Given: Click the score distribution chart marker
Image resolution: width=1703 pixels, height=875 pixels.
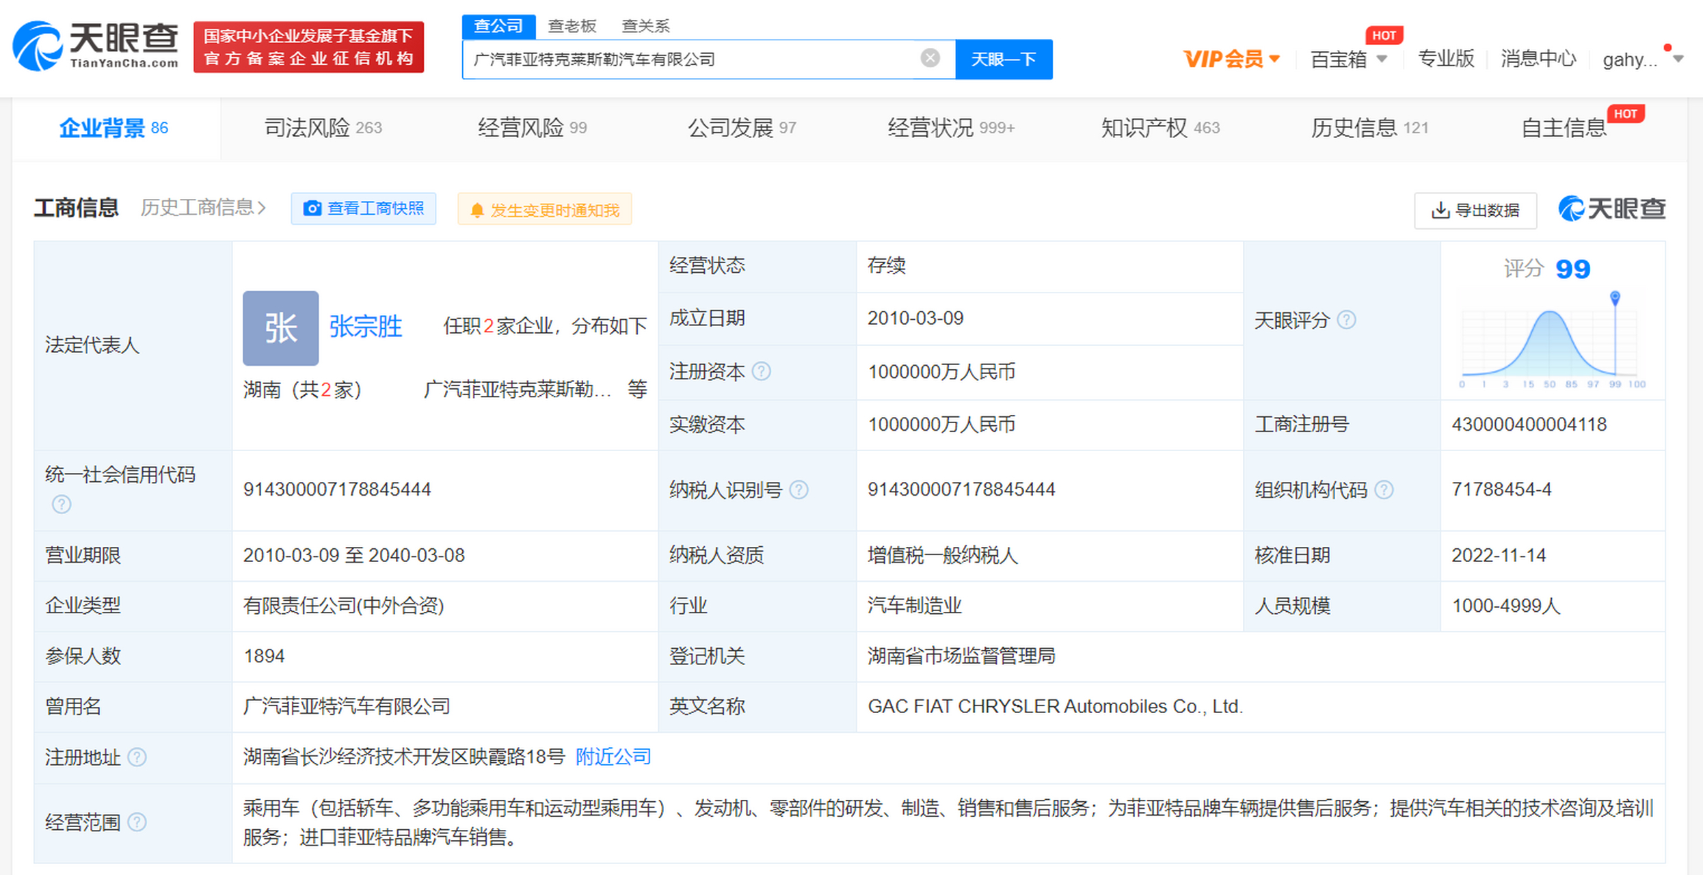Looking at the screenshot, I should tap(1615, 298).
